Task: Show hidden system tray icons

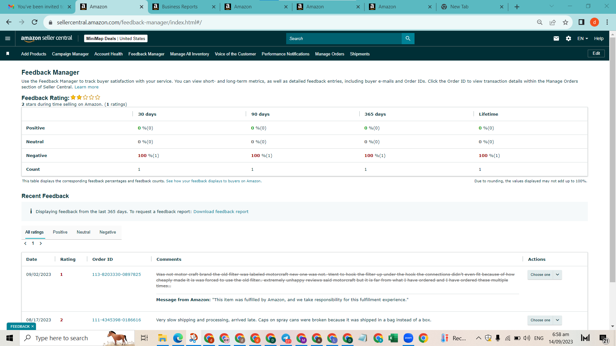Action: [478, 338]
